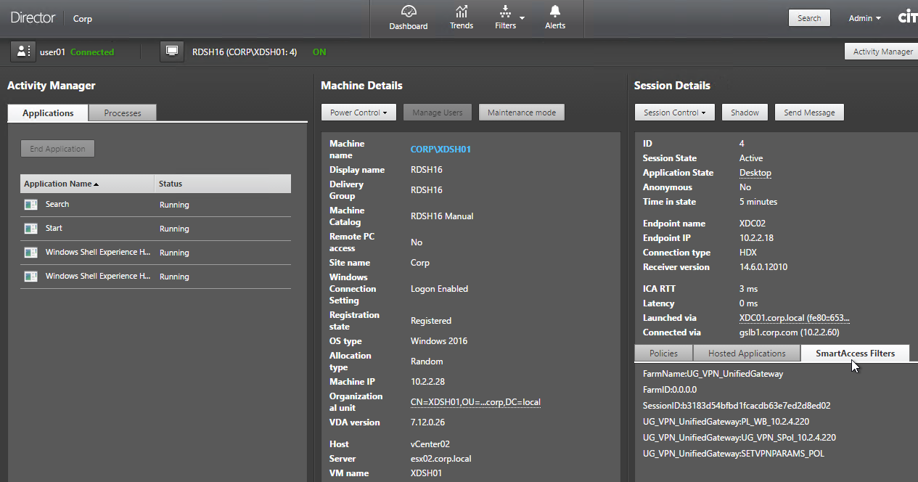Click the user01 user icon button
Viewport: 918px width, 482px height.
pos(22,52)
